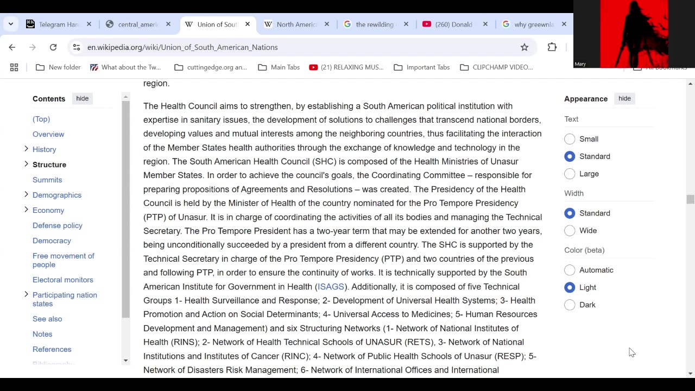
Task: Go to the See also section
Action: 47,319
